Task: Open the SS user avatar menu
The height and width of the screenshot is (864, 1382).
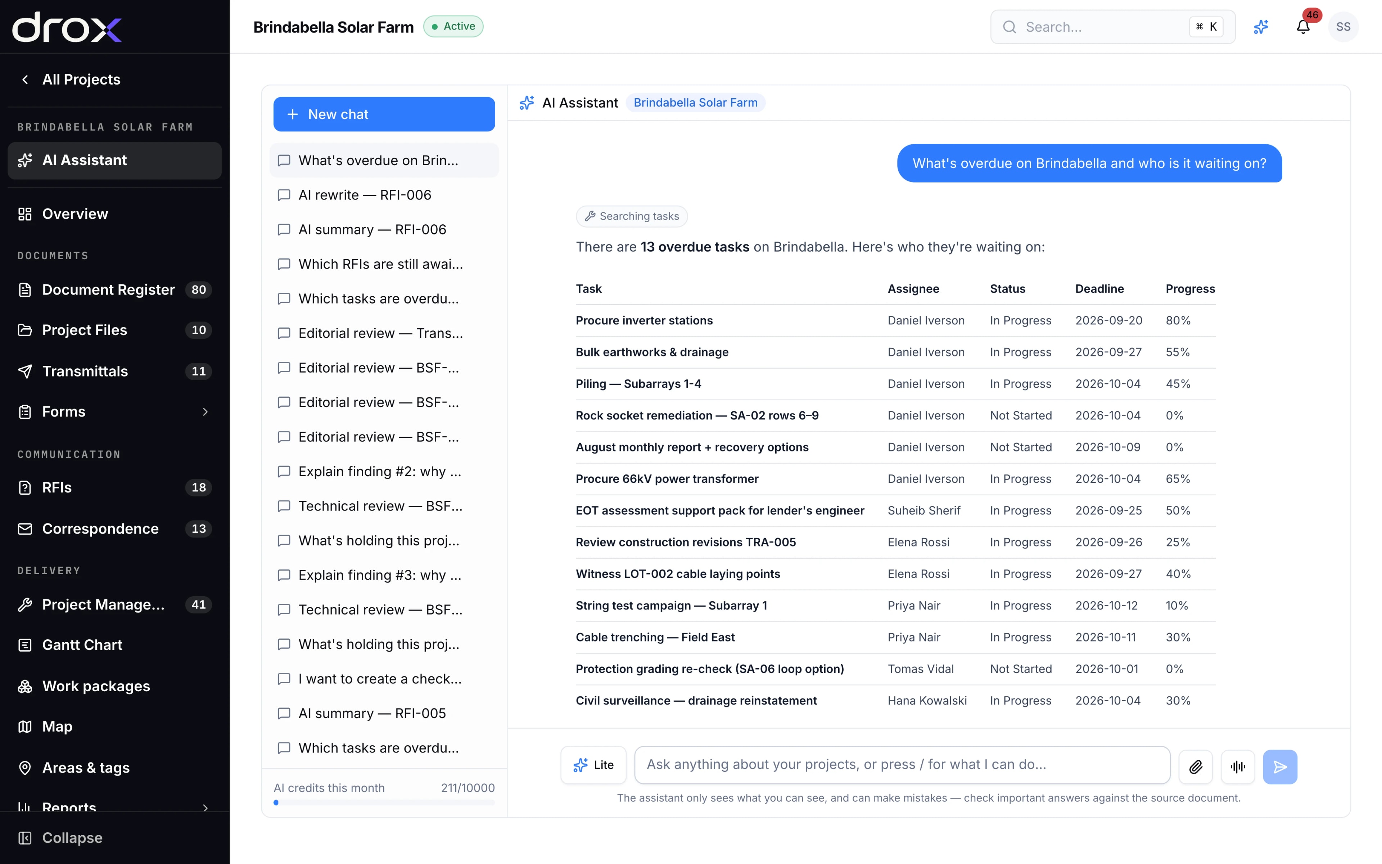Action: click(1343, 27)
